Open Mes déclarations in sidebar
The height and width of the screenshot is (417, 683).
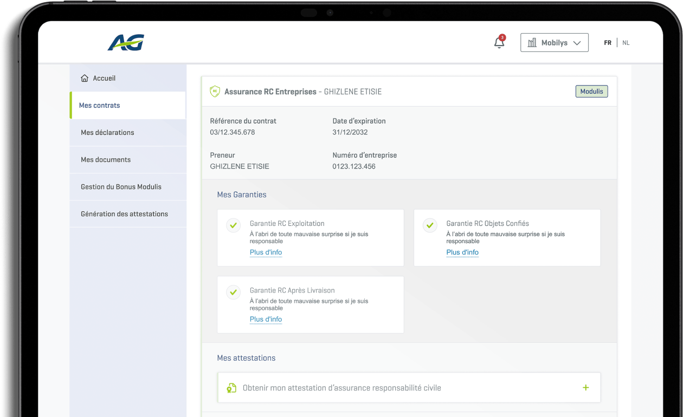(128, 133)
